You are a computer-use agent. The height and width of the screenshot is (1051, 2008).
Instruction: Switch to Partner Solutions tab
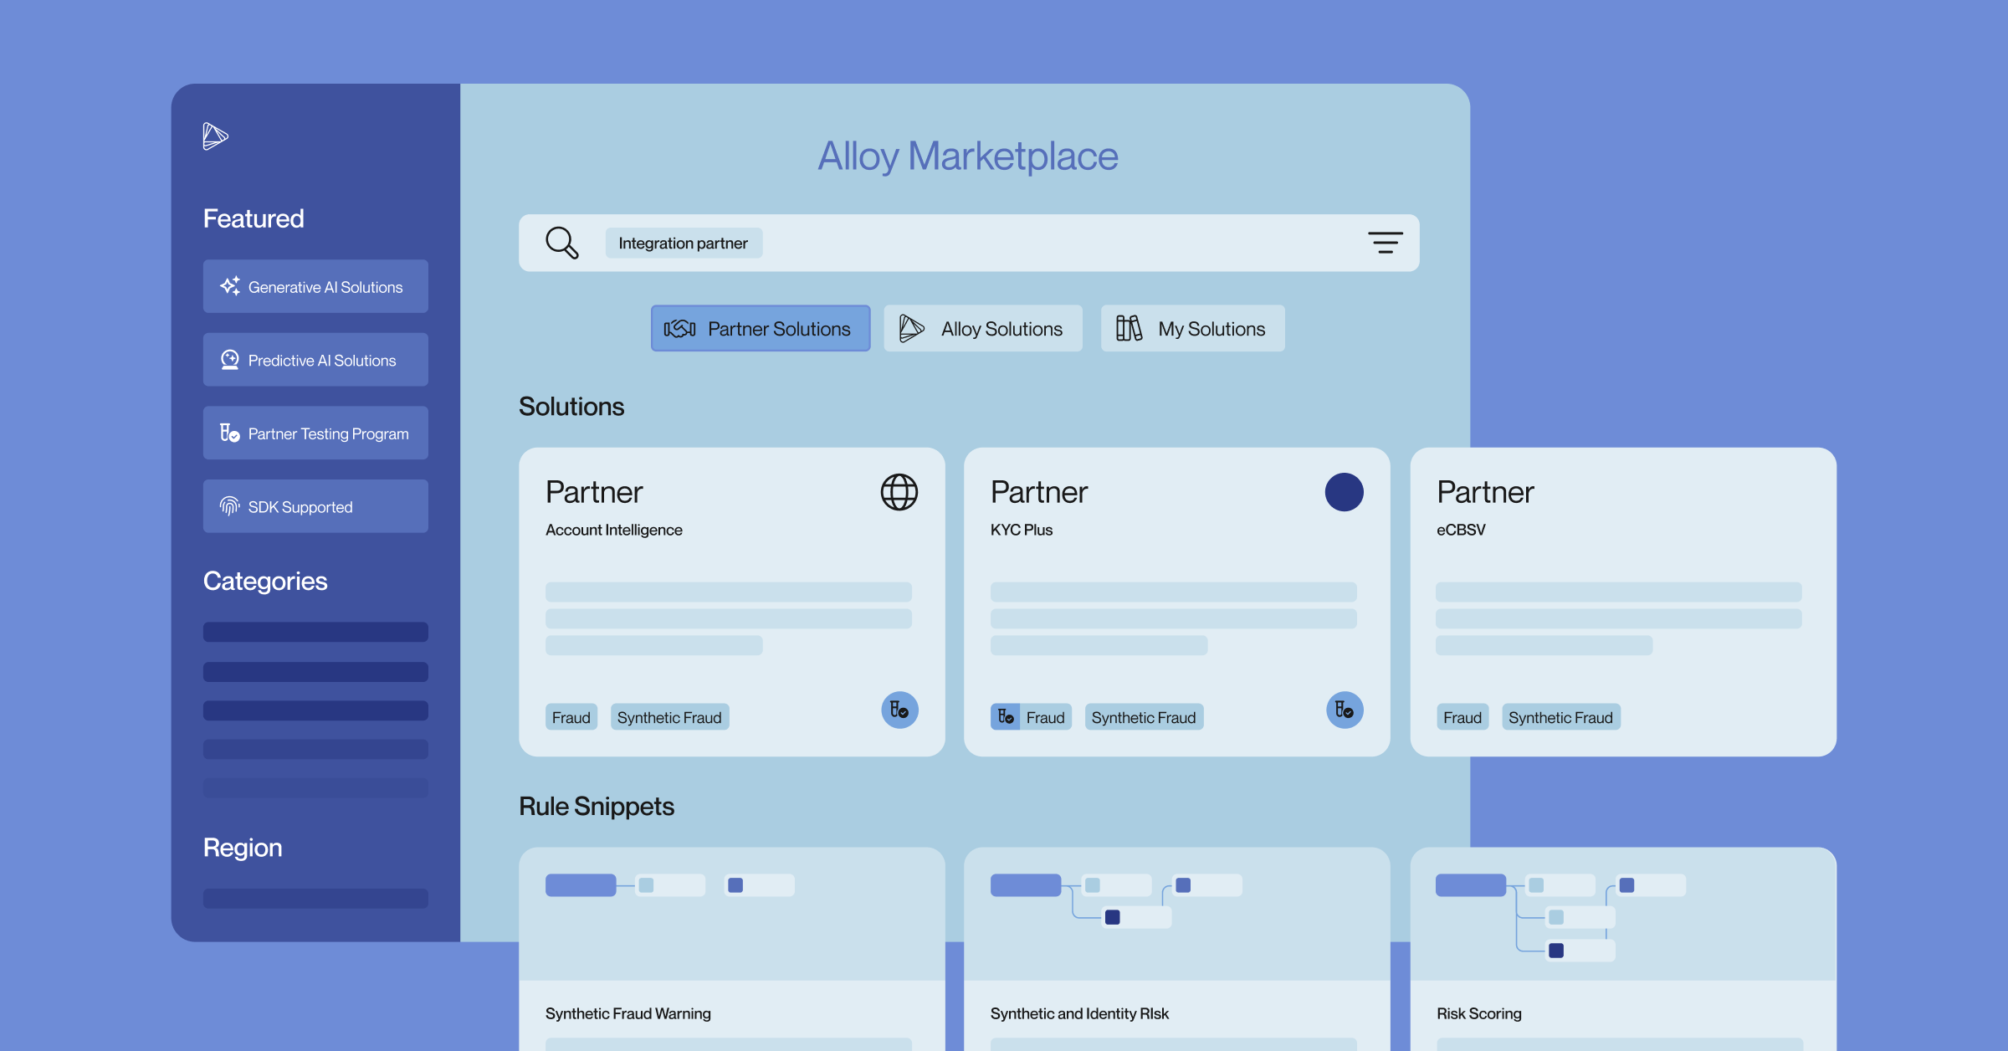point(761,329)
